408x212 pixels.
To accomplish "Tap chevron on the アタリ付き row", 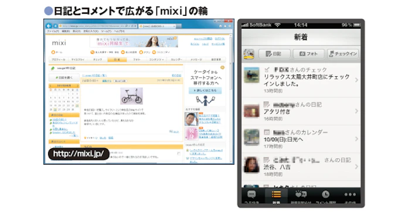I will click(356, 111).
